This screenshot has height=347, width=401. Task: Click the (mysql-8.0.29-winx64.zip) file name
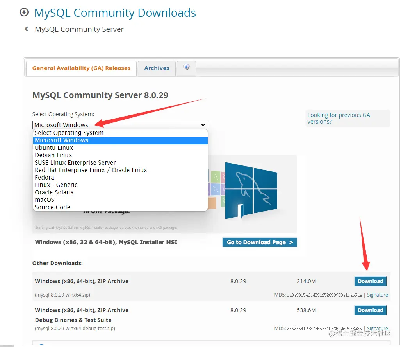62,295
